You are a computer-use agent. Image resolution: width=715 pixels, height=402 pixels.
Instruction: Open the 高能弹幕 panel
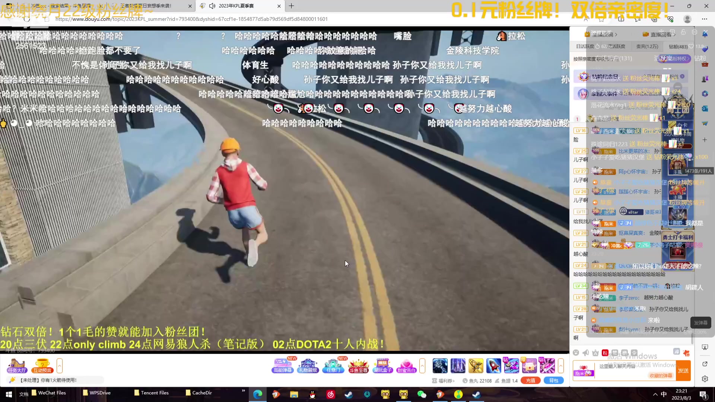click(x=283, y=366)
